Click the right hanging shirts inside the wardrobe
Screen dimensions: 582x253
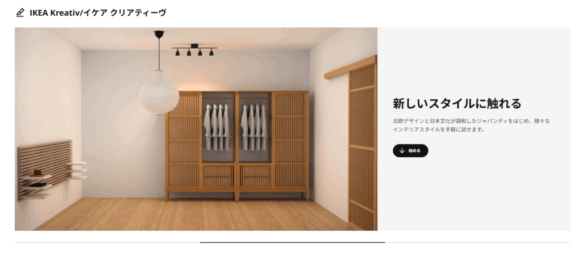(254, 126)
